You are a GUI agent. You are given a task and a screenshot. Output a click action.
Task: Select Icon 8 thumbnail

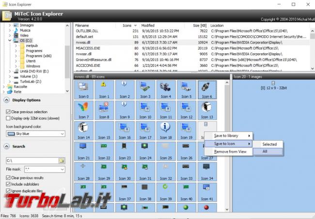tap(104, 110)
